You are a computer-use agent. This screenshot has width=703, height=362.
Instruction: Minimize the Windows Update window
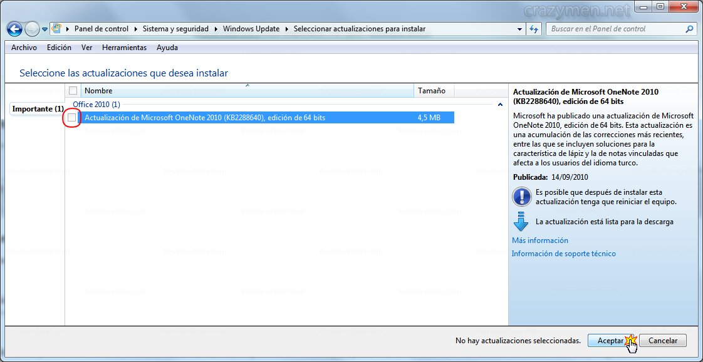coord(644,6)
